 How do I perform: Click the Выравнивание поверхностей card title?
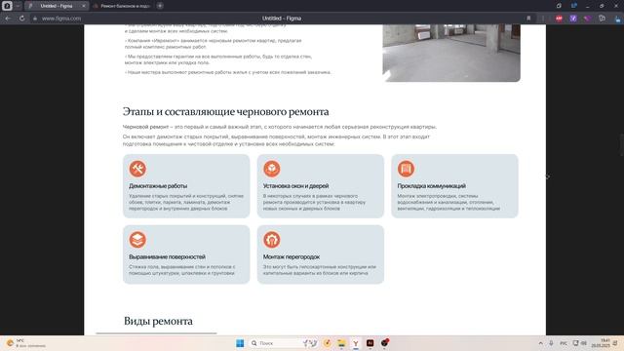click(x=167, y=257)
